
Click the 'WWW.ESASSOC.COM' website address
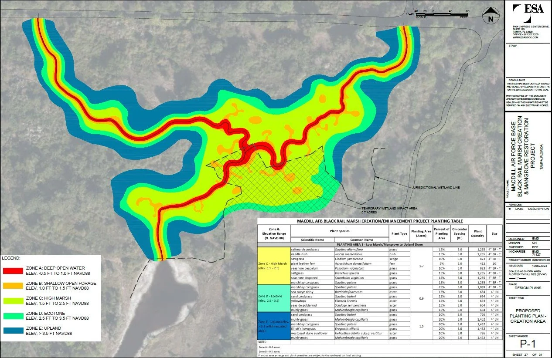[525, 38]
